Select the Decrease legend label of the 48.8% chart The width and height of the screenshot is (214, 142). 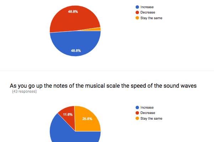point(148,12)
